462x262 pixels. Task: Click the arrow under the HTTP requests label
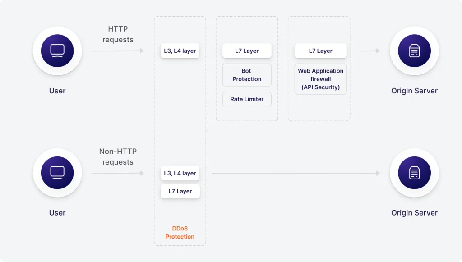point(118,51)
